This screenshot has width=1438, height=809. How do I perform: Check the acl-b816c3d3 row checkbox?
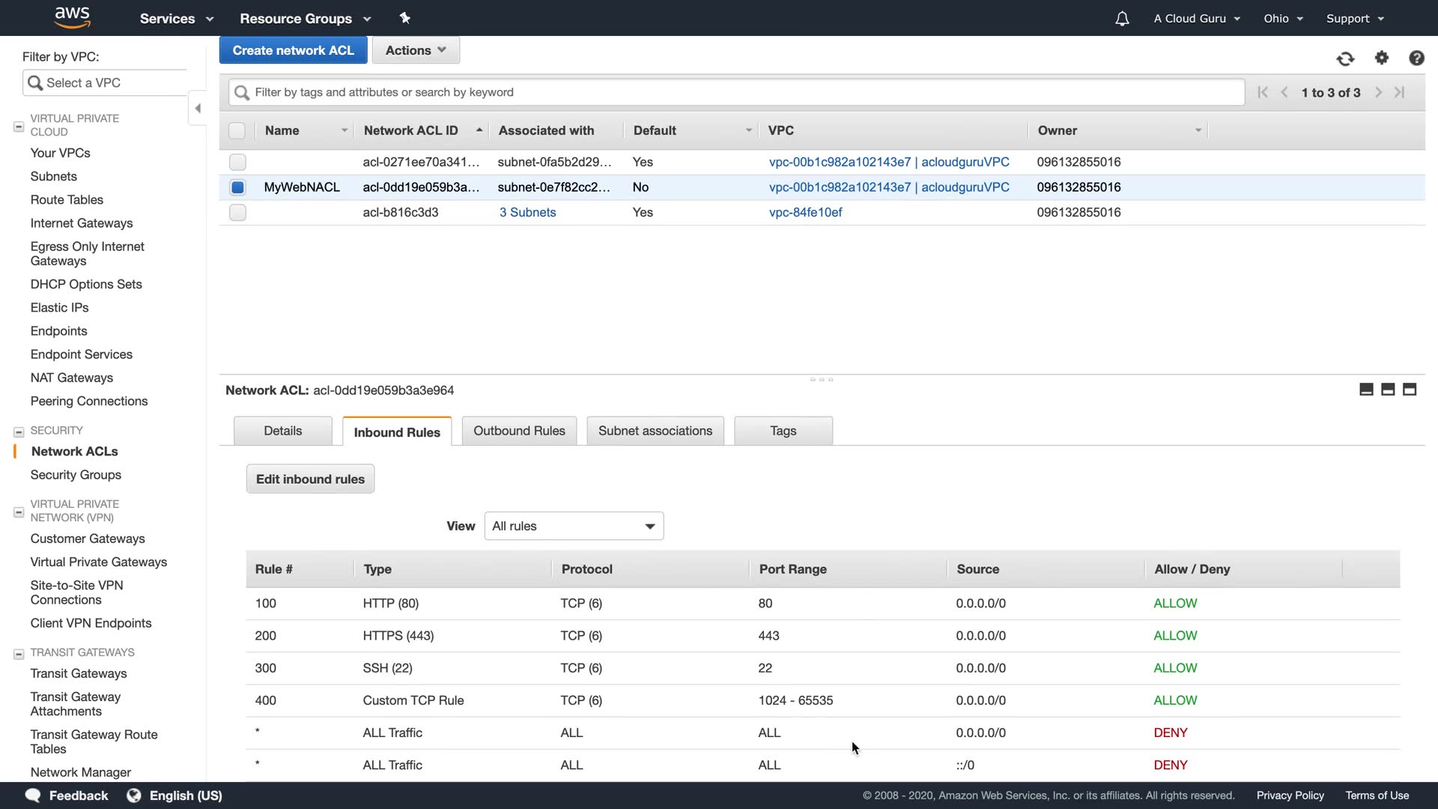(x=237, y=213)
